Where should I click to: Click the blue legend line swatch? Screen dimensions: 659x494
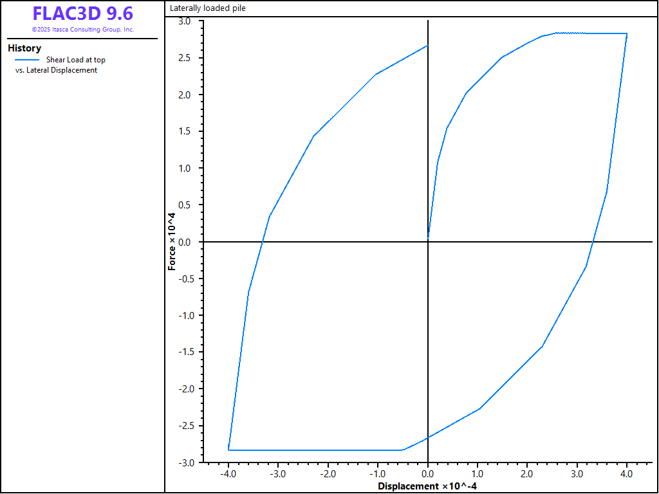click(26, 60)
